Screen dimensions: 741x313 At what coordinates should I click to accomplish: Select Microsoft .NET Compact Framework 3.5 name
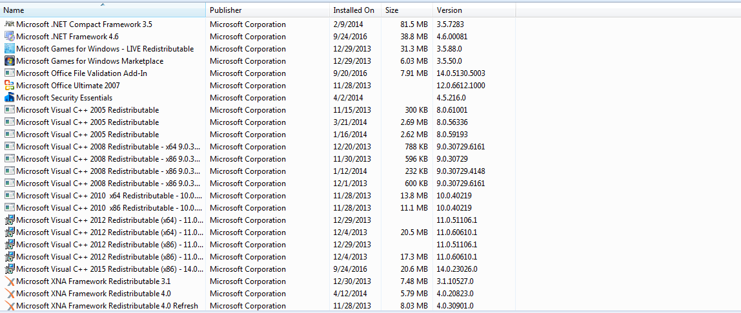pos(84,24)
